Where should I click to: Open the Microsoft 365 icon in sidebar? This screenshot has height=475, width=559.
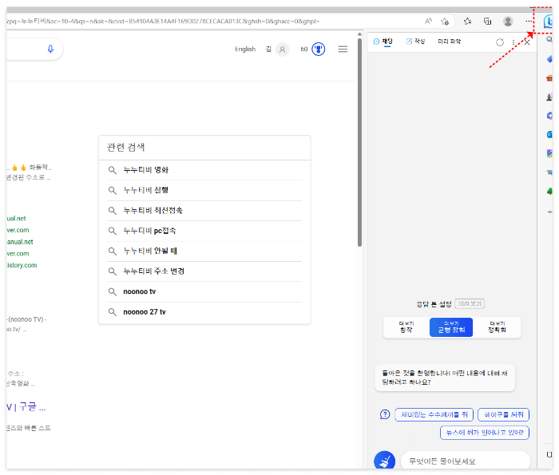pos(549,116)
